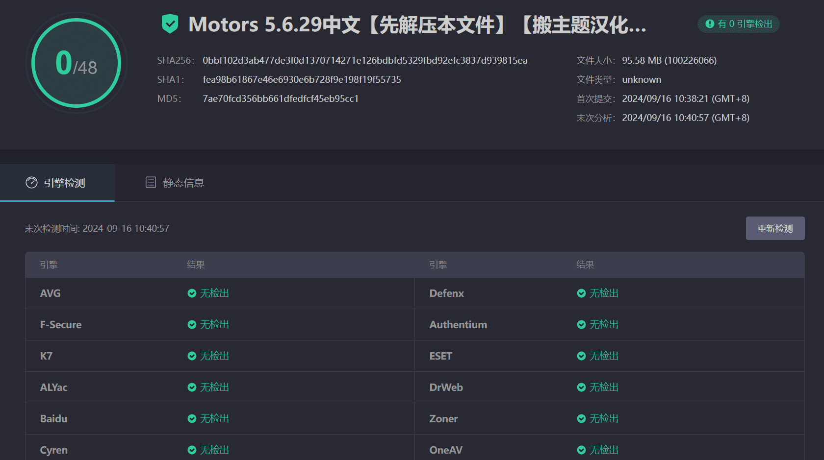The height and width of the screenshot is (460, 824).
Task: Click first submission time 10:38:21
Action: coord(686,98)
